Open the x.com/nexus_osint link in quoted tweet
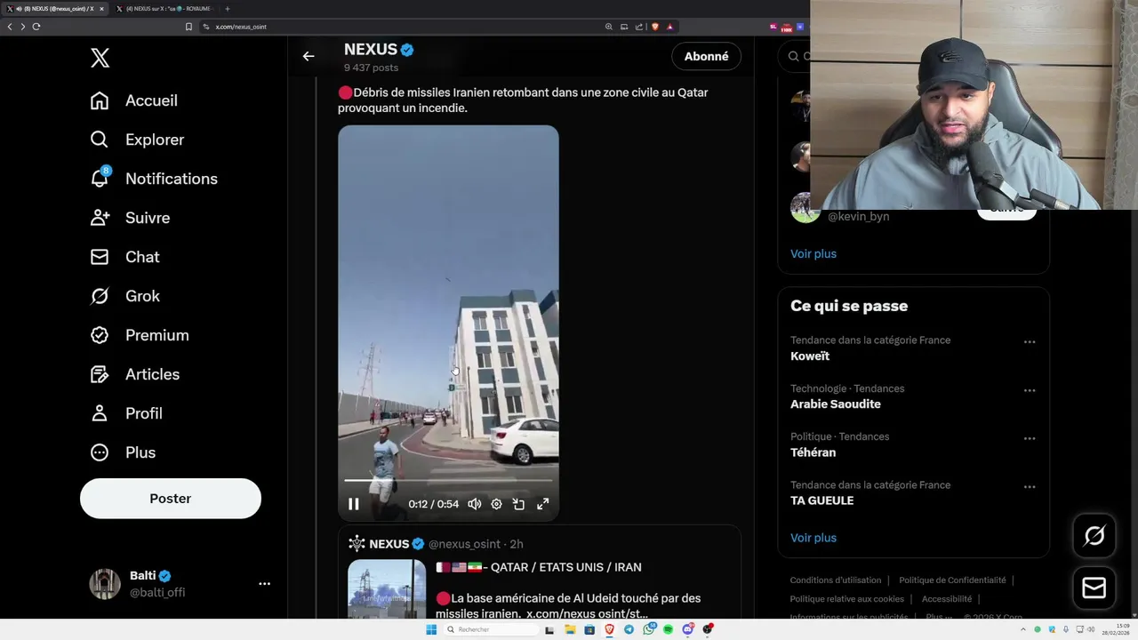1138x640 pixels. (587, 614)
